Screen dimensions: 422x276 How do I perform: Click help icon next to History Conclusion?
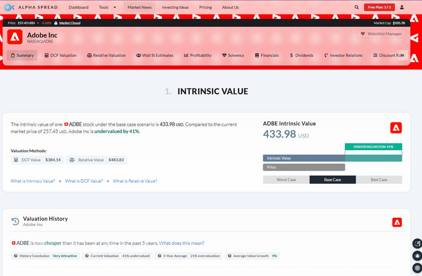coord(16,256)
